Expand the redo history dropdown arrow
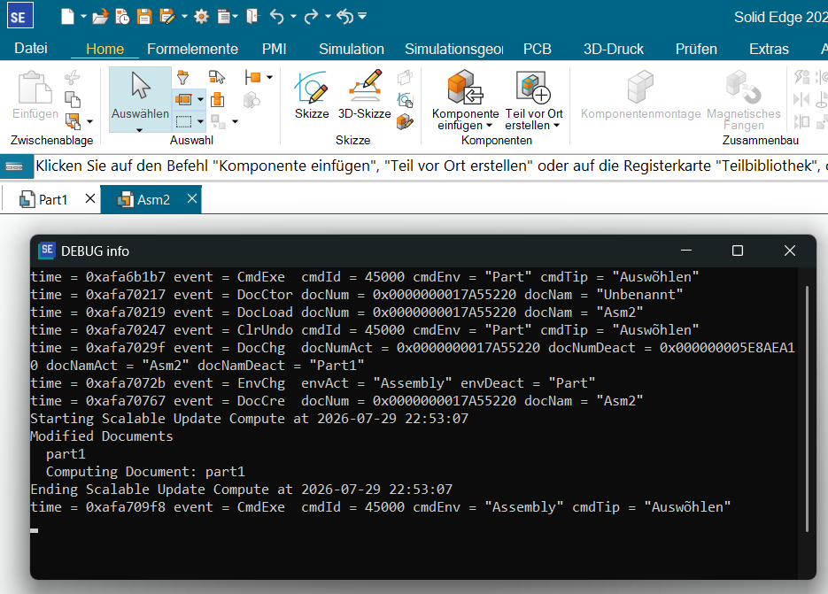This screenshot has width=828, height=594. [x=328, y=17]
